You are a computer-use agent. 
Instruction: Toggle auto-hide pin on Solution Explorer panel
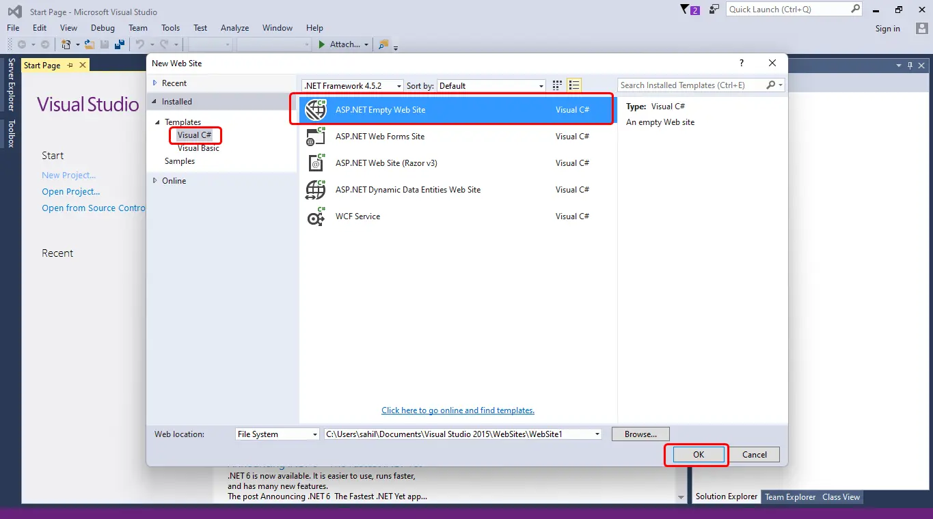(x=910, y=66)
